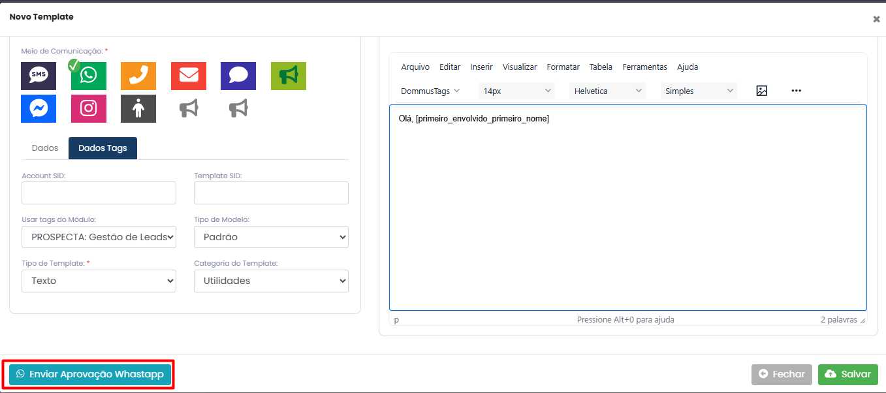Open the Tabela menu

(601, 67)
